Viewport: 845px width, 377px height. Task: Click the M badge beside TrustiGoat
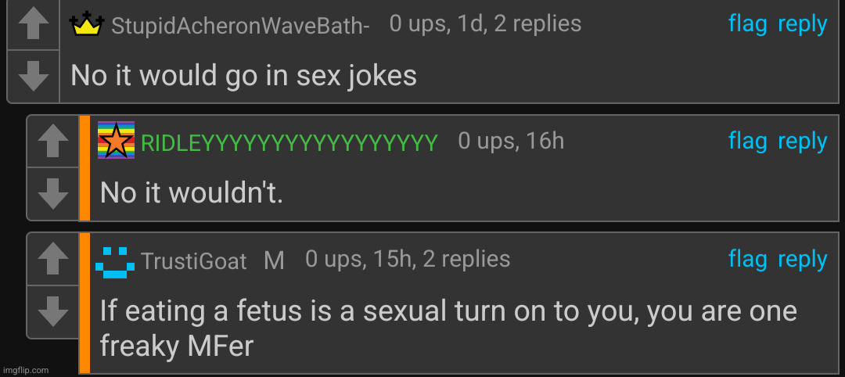point(274,260)
